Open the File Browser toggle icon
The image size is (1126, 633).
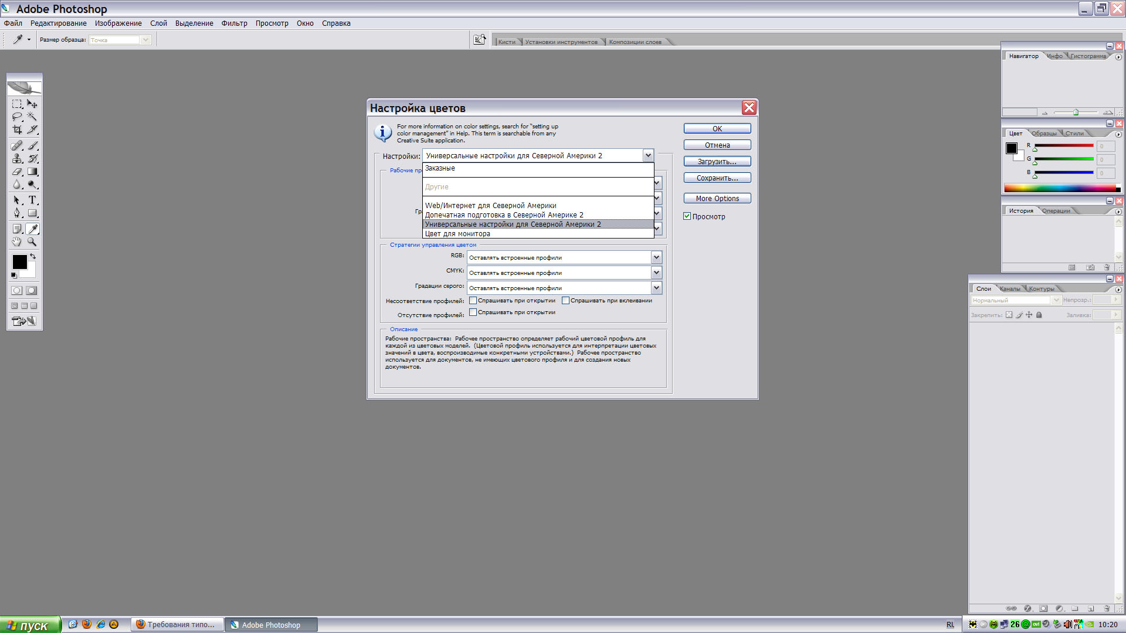(480, 39)
